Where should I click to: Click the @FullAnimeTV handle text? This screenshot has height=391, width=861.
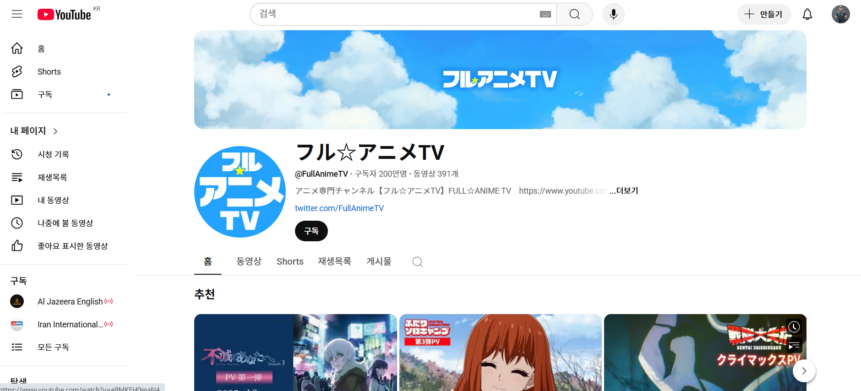pyautogui.click(x=322, y=174)
